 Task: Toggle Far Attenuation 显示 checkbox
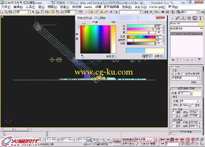click(x=173, y=126)
